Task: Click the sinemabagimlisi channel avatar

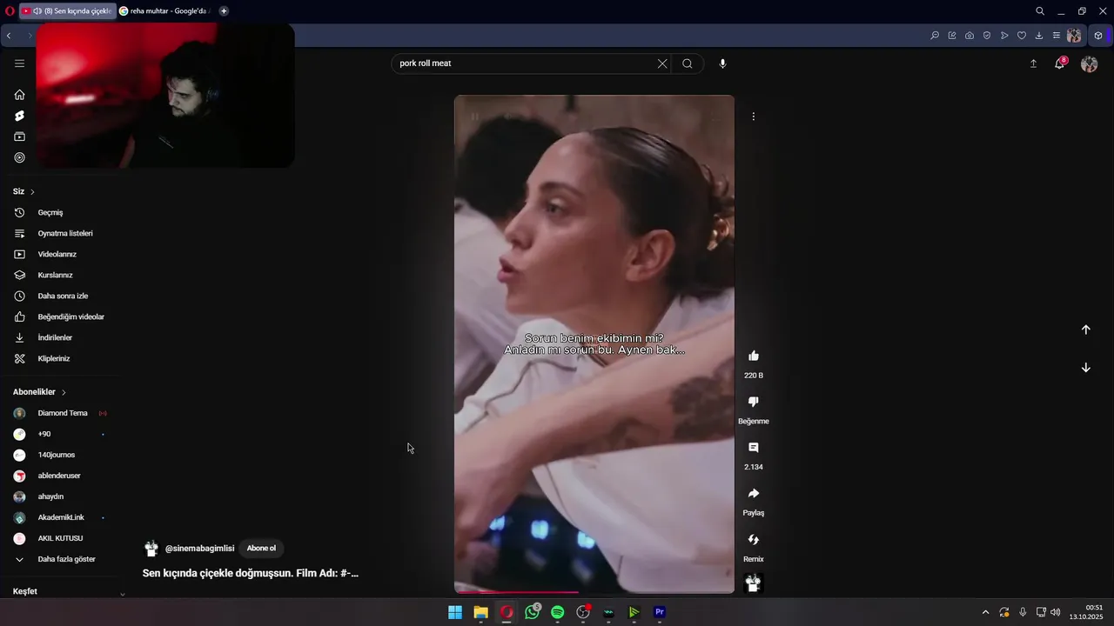Action: coord(151,549)
